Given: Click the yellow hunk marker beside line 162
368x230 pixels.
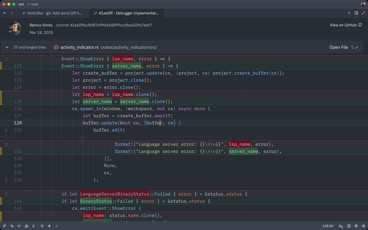Looking at the screenshot, I should [1, 201].
